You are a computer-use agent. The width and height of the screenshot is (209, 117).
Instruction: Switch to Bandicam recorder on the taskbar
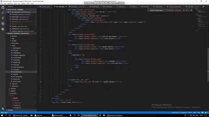(x=115, y=115)
